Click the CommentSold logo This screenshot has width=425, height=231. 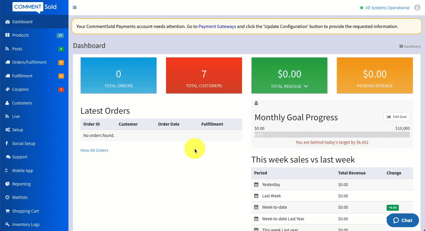pyautogui.click(x=35, y=7)
